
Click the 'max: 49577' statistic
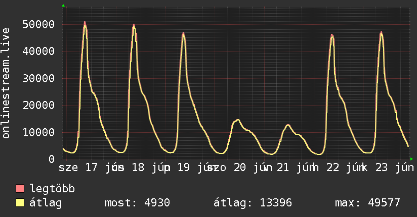pyautogui.click(x=367, y=203)
